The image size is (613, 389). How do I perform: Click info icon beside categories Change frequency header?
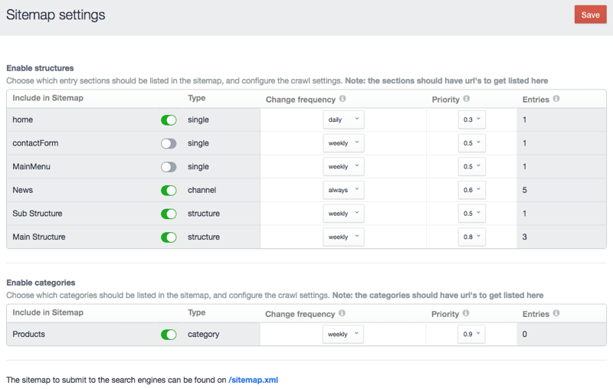(343, 313)
